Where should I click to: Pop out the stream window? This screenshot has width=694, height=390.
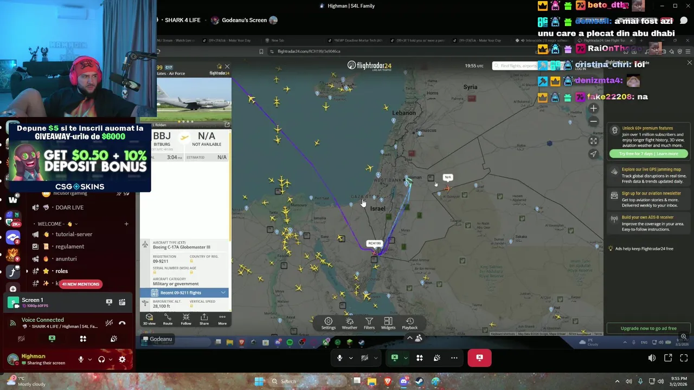pyautogui.click(x=668, y=358)
